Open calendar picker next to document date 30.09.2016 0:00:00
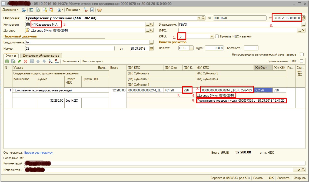The width and height of the screenshot is (309, 182). point(303,18)
